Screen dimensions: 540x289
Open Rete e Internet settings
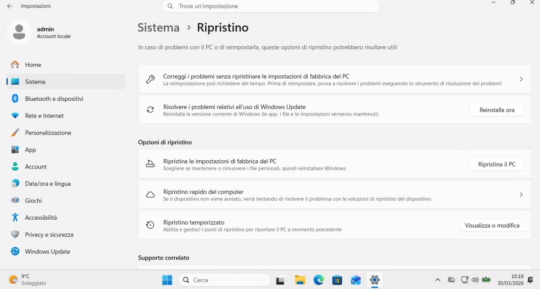click(47, 116)
